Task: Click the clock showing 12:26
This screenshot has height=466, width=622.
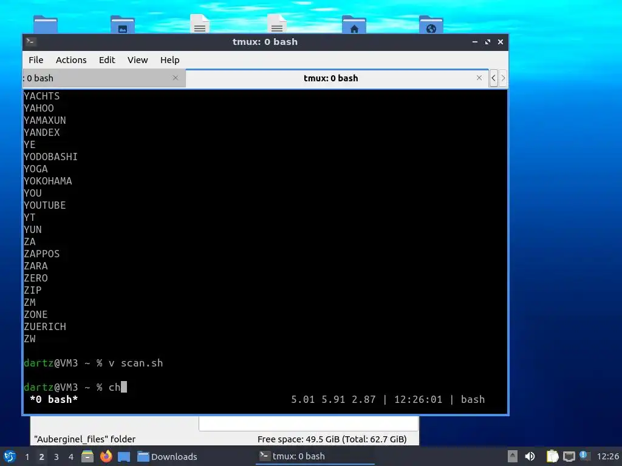Action: (607, 456)
